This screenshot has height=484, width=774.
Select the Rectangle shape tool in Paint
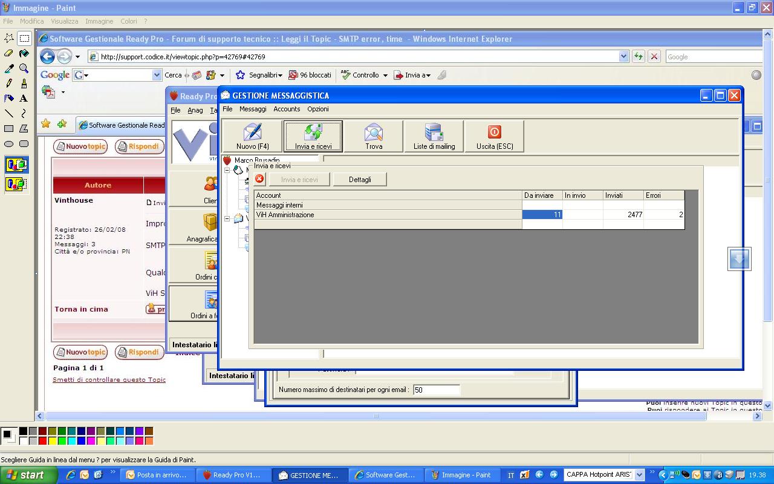click(x=9, y=128)
